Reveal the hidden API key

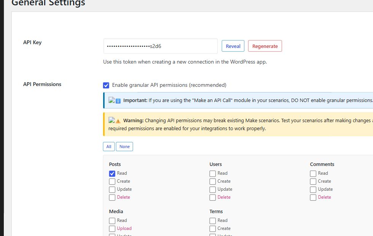click(x=233, y=46)
